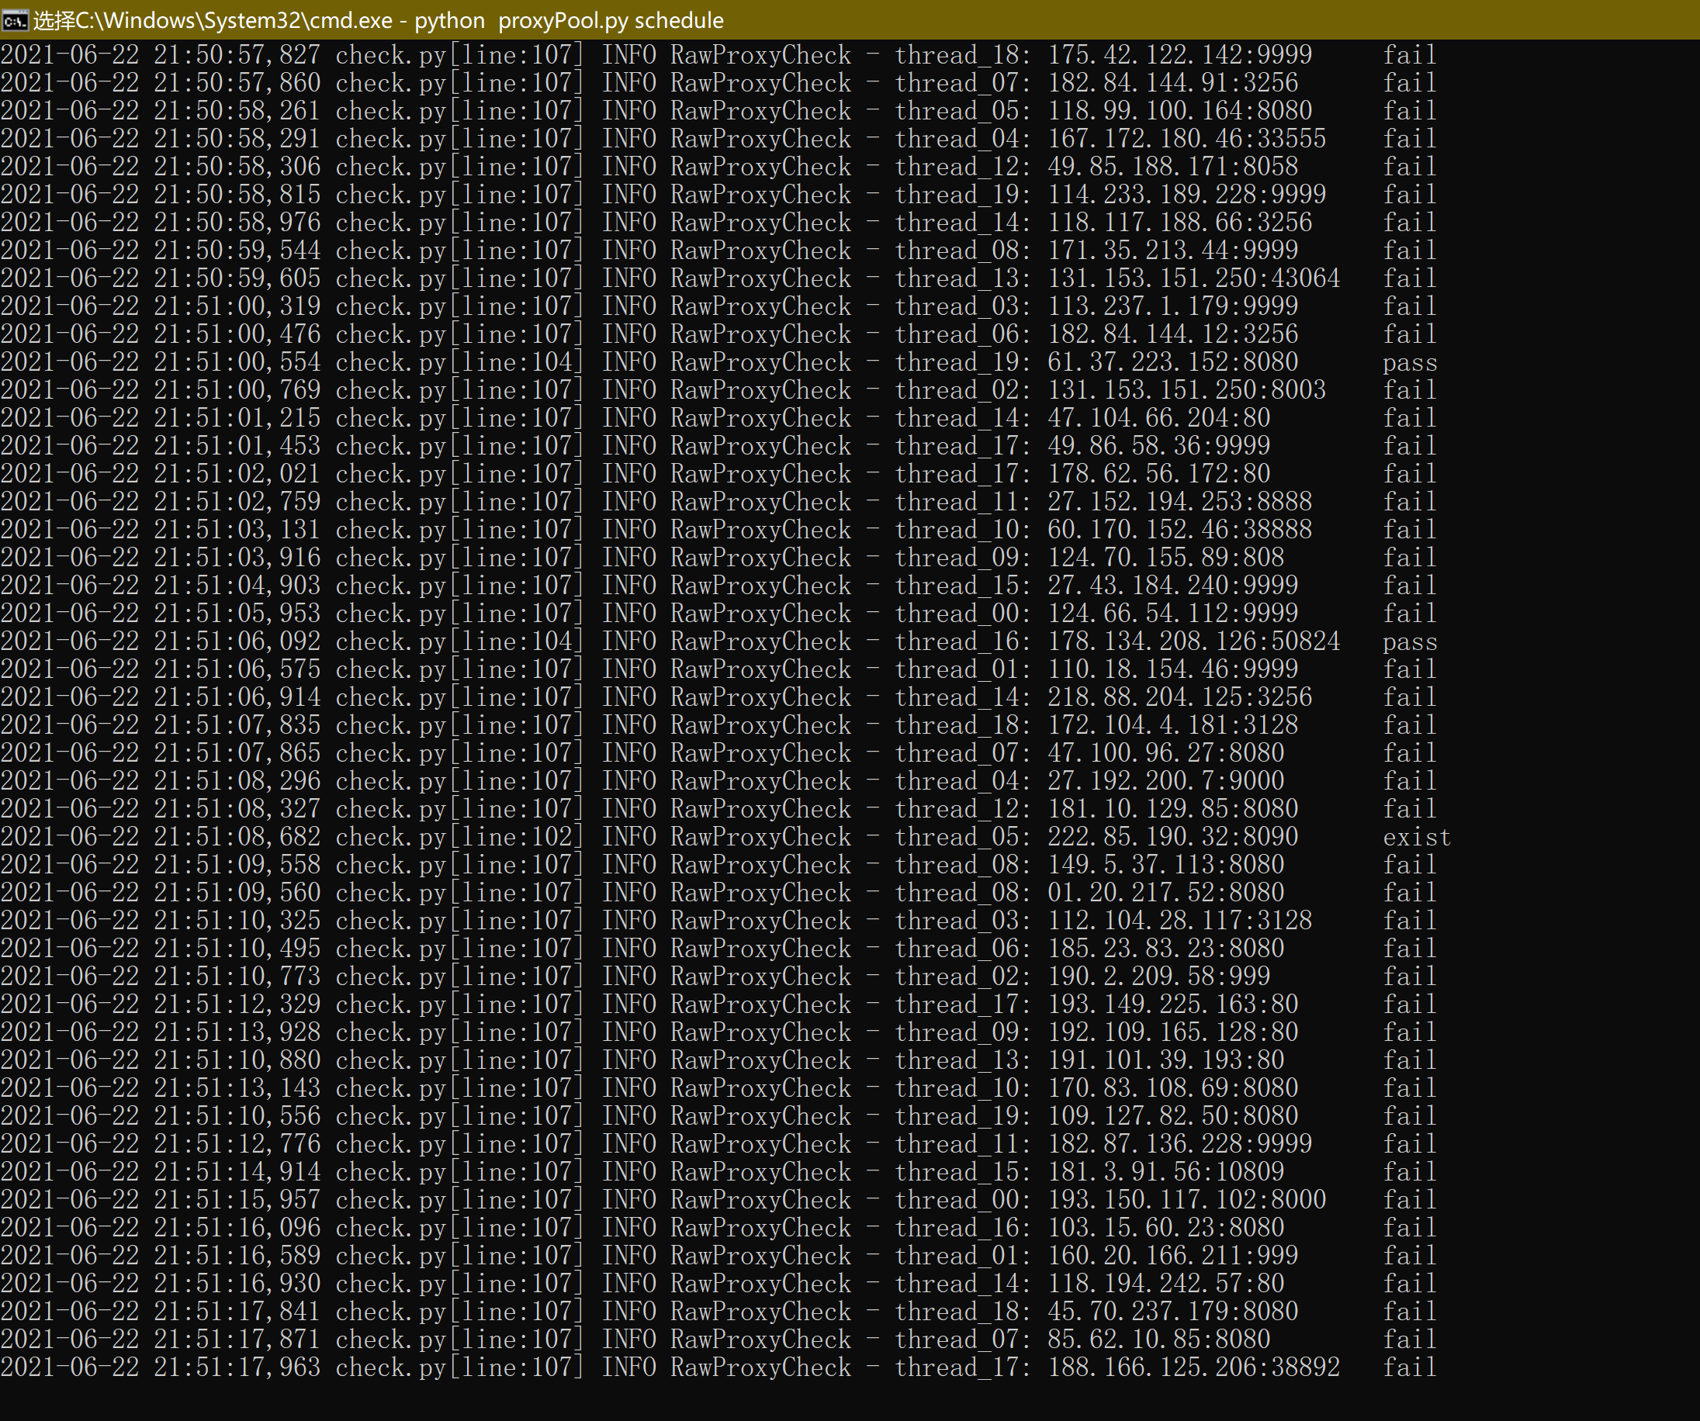The width and height of the screenshot is (1700, 1421).
Task: Click timestamp 21:51:17,871 near bottom
Action: (x=237, y=1340)
